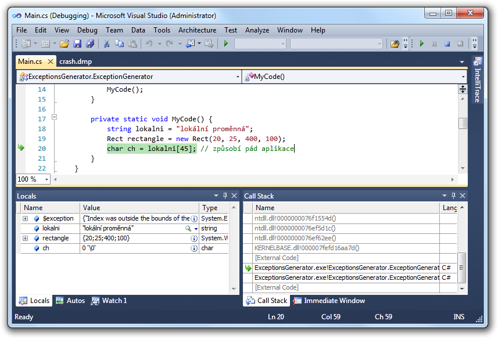Click the Restart debugging icon
Image resolution: width=498 pixels, height=339 pixels.
tap(460, 44)
